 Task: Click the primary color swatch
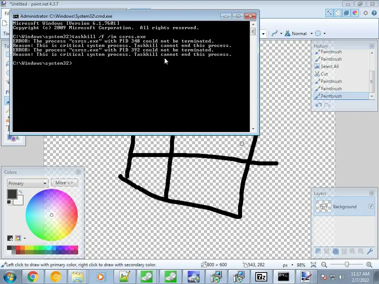tap(12, 194)
